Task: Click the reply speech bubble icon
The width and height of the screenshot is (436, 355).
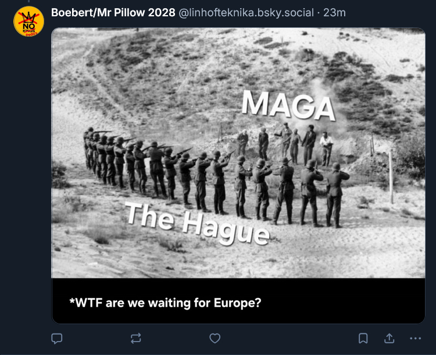Action: click(x=57, y=339)
